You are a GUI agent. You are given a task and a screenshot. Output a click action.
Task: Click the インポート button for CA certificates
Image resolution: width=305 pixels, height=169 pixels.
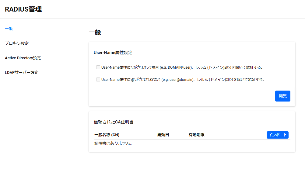coord(278,135)
